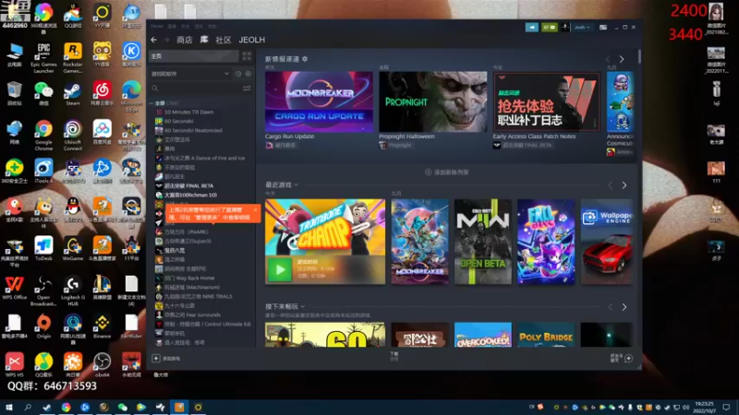Open WeGame desktop icon
Image resolution: width=739 pixels, height=415 pixels.
pyautogui.click(x=73, y=248)
